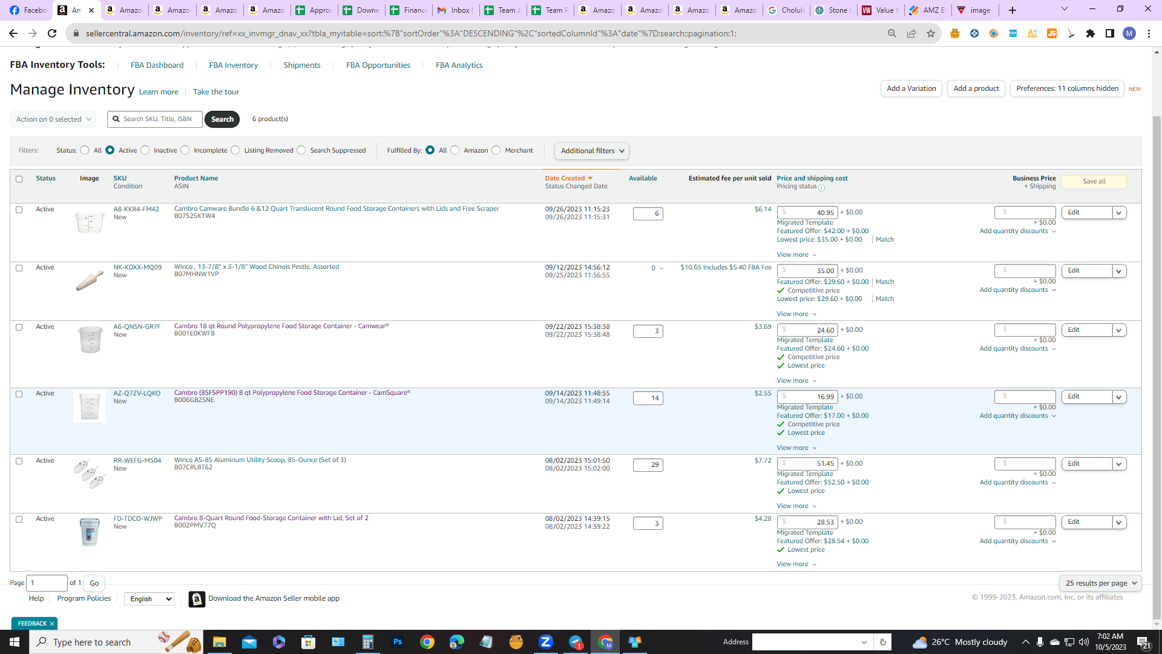Choose the All status radio button
Viewport: 1162px width, 654px height.
click(85, 150)
